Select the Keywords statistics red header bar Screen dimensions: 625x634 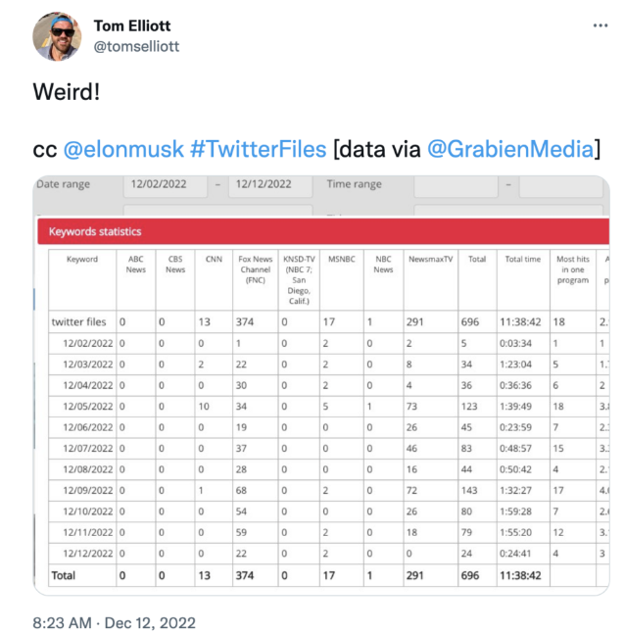point(323,231)
